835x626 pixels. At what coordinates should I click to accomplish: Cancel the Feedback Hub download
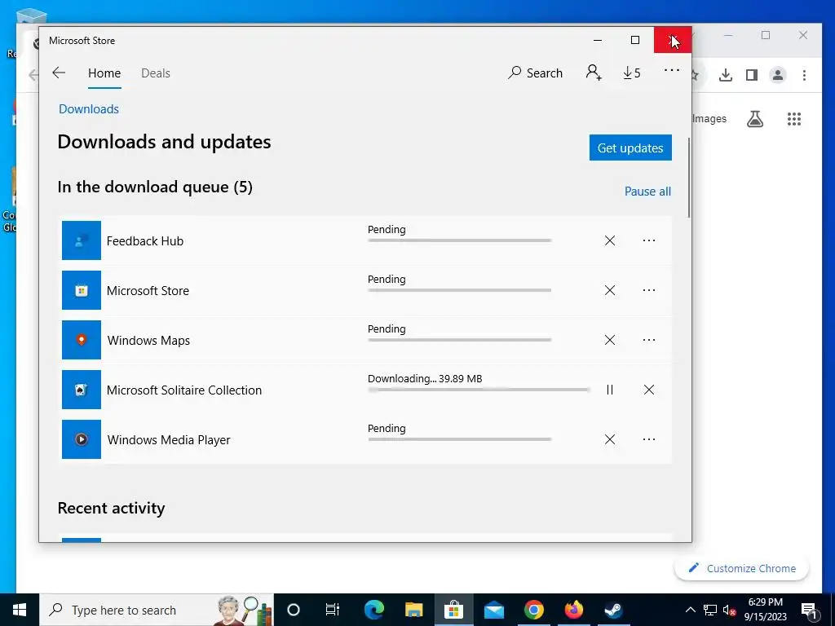coord(610,240)
